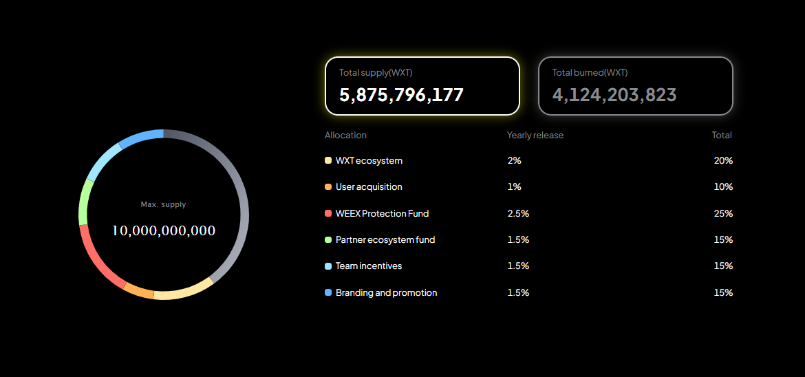Viewport: 805px width, 377px height.
Task: Click the Yearly release column header
Action: [535, 136]
